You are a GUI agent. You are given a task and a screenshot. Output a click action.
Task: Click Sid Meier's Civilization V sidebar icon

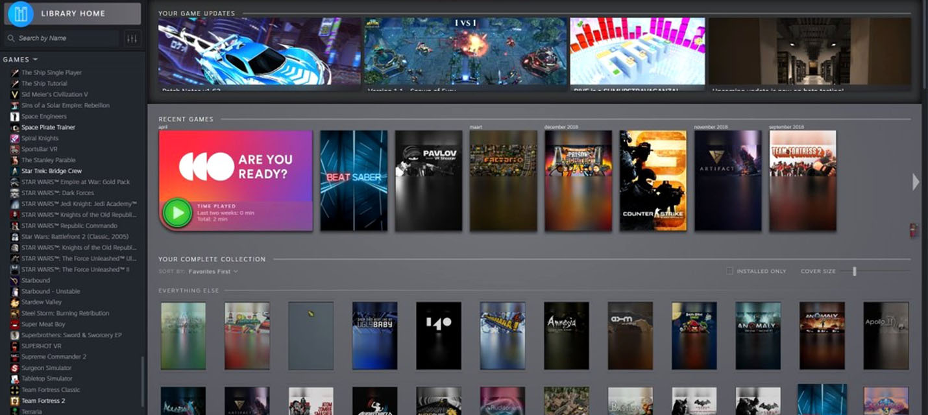pyautogui.click(x=15, y=95)
